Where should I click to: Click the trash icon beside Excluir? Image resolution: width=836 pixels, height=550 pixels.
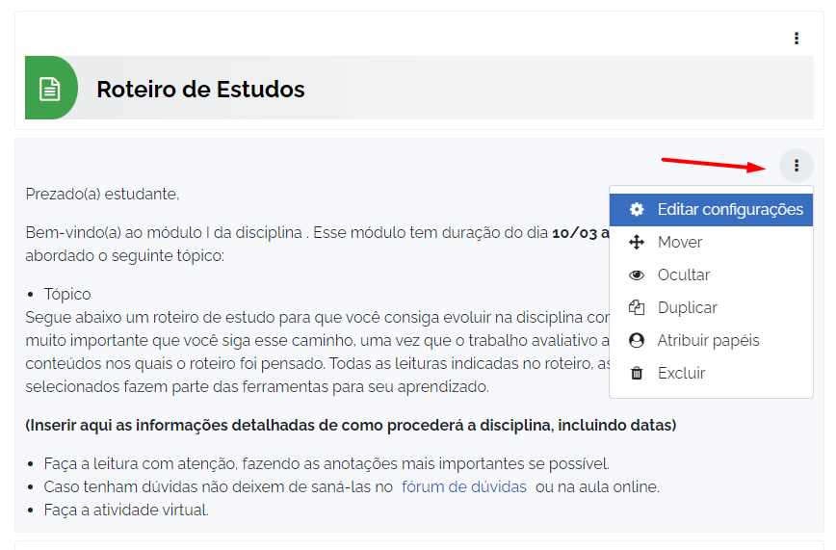[x=636, y=374]
